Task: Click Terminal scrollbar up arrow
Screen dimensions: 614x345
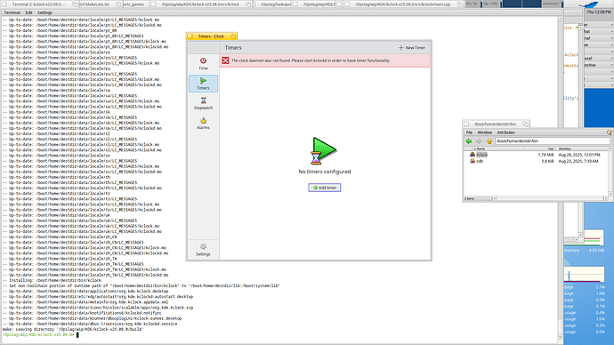Action: (560, 19)
